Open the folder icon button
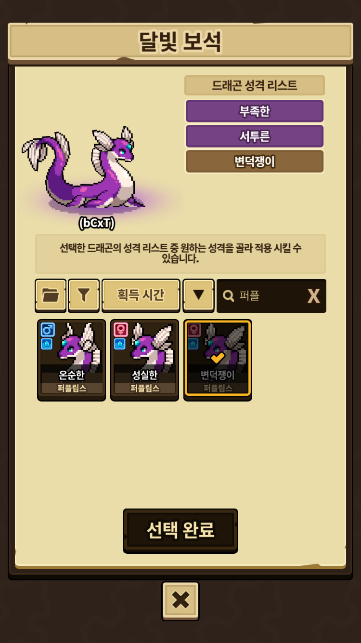The width and height of the screenshot is (361, 643). 51,295
